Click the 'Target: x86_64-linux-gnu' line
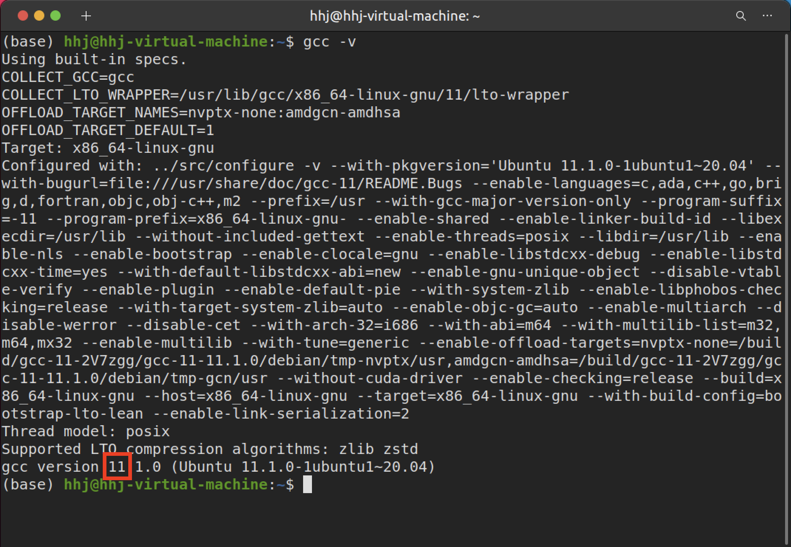The height and width of the screenshot is (547, 791). click(108, 148)
